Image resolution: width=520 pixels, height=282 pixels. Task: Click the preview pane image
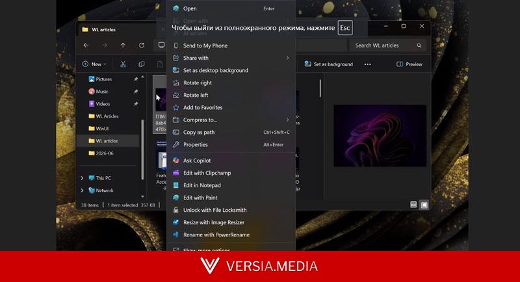[380, 136]
